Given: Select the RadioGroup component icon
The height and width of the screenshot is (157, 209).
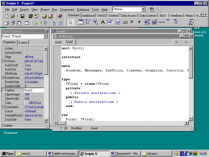Looking at the screenshot, I should [x=176, y=22].
